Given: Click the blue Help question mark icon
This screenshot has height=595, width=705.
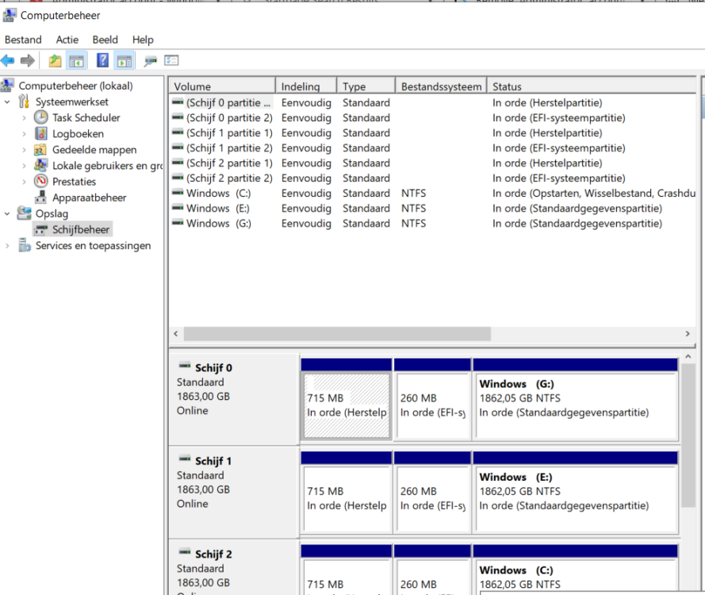Looking at the screenshot, I should coord(103,61).
